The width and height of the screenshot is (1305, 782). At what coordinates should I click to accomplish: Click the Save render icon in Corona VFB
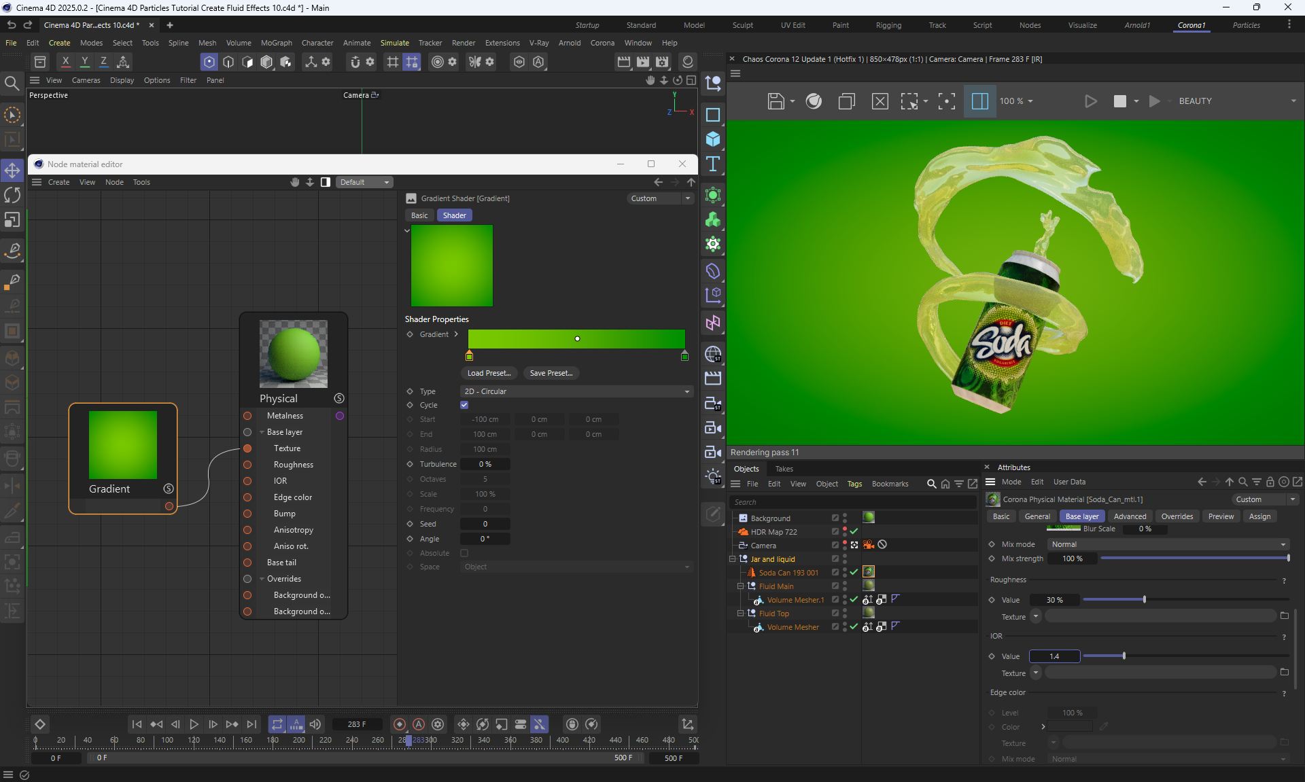pos(776,101)
